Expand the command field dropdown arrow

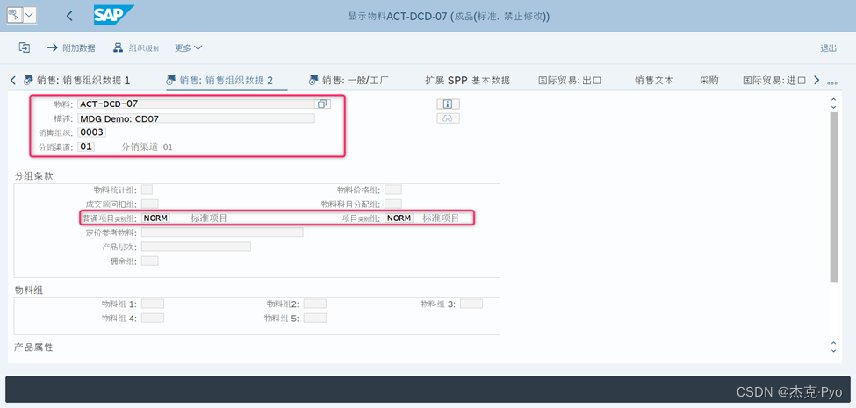point(29,15)
